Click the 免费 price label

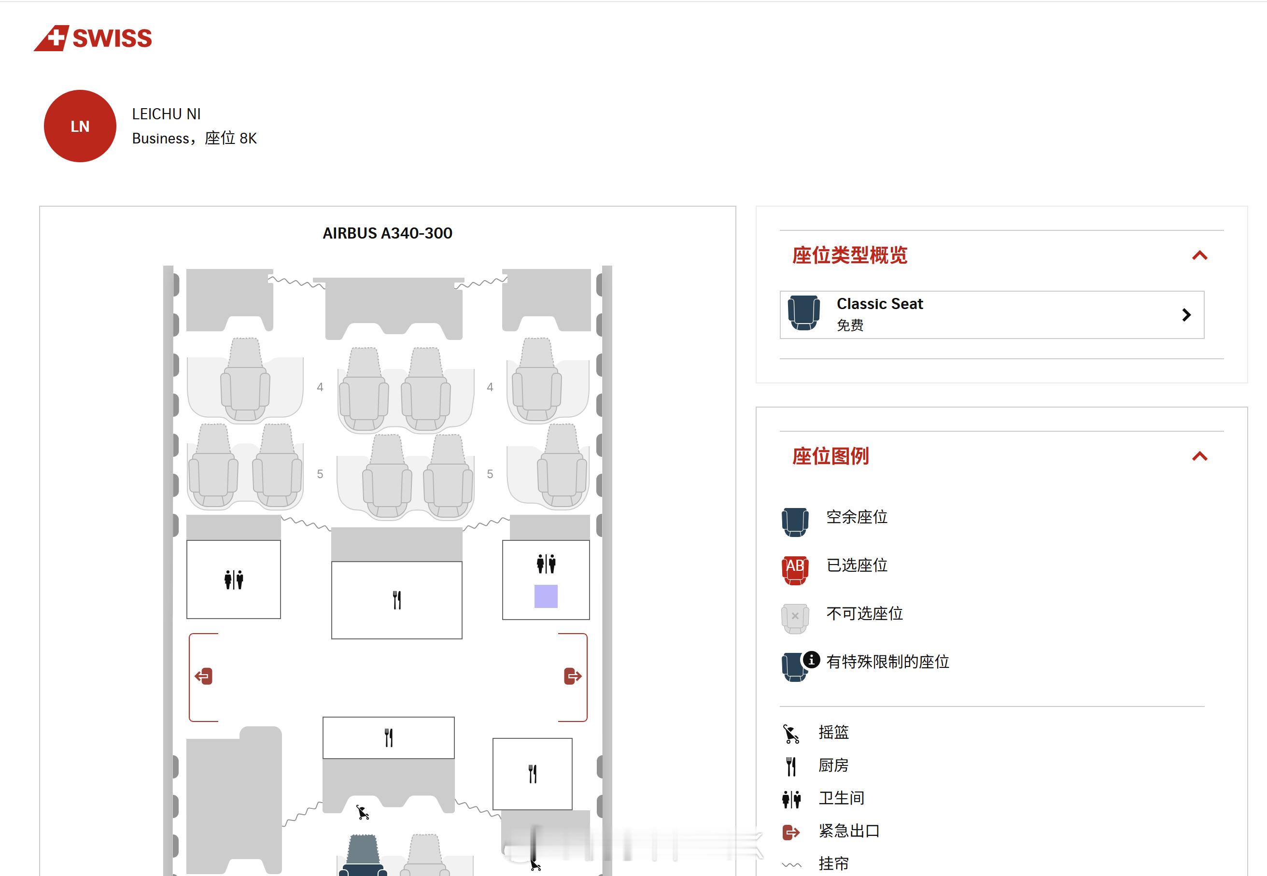850,325
